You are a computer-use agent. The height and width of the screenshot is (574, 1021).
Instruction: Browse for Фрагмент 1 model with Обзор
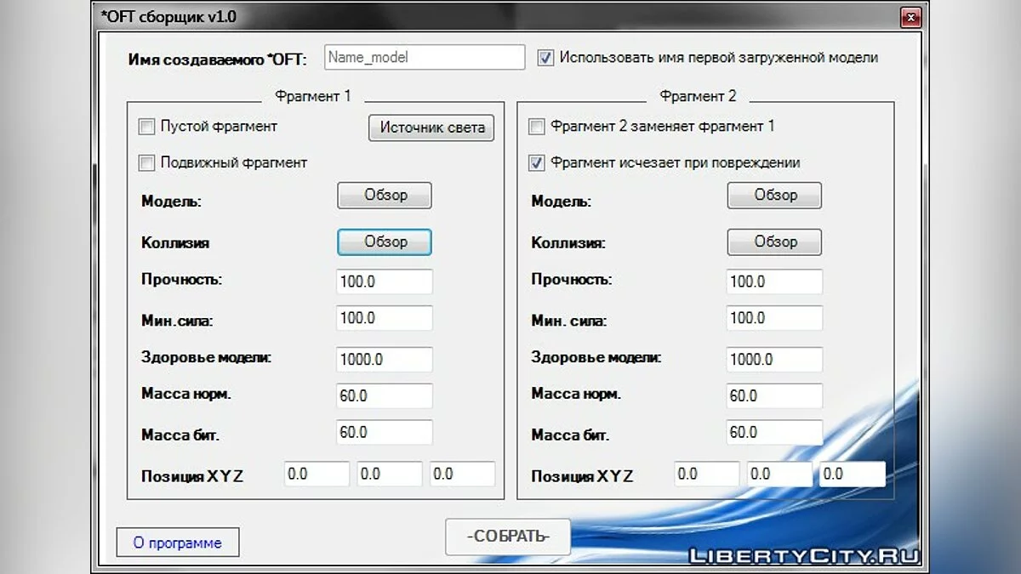point(384,195)
